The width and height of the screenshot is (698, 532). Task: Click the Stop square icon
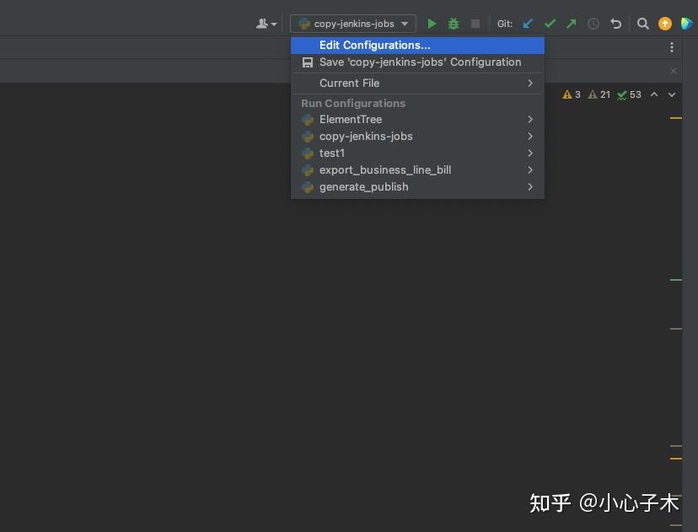click(475, 24)
